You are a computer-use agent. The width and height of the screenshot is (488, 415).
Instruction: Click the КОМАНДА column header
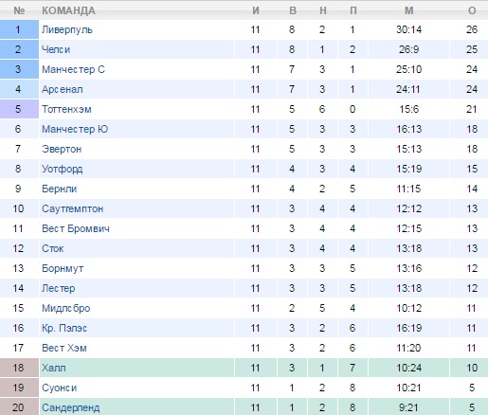coord(68,10)
